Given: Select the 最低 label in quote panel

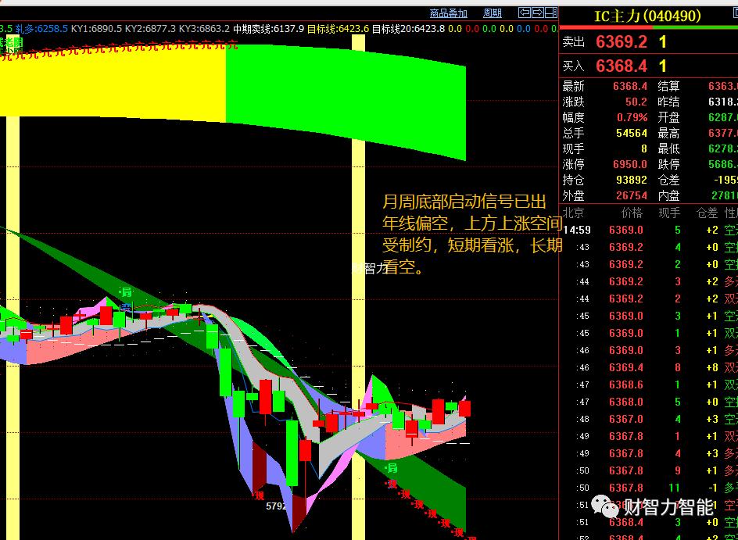Looking at the screenshot, I should 668,148.
